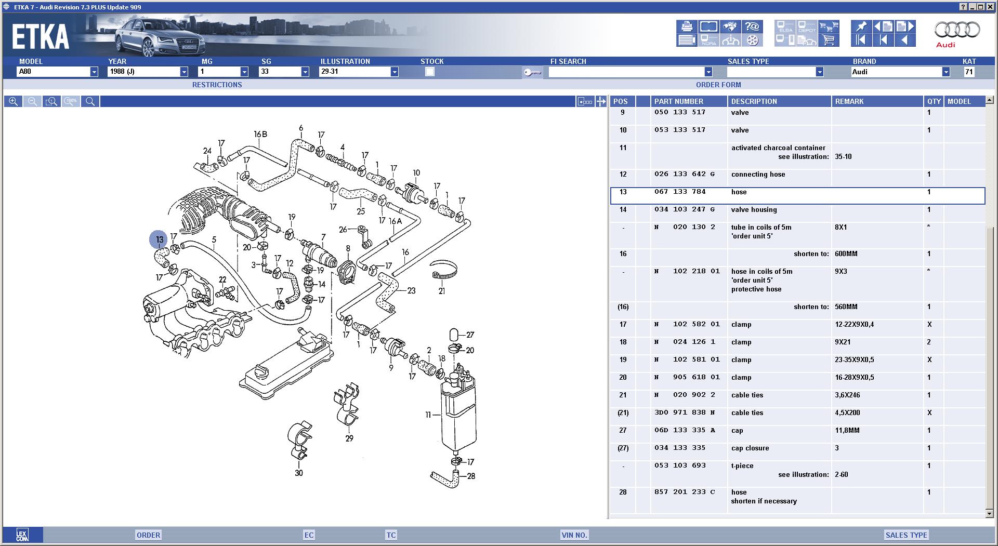
Task: Open the ILLUSTRATION dropdown showing 29-31
Action: [x=394, y=72]
